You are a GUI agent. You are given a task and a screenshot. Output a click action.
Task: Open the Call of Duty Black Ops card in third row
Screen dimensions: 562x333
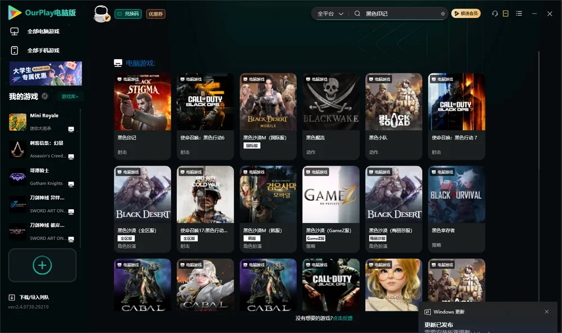[331, 285]
